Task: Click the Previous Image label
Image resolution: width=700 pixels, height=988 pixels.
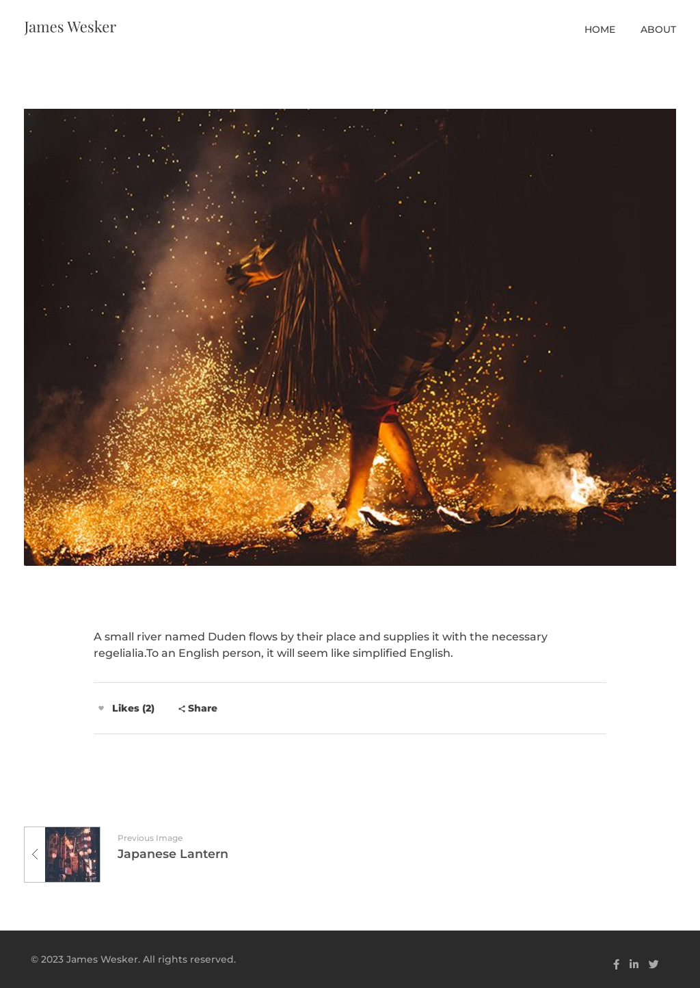Action: [150, 837]
